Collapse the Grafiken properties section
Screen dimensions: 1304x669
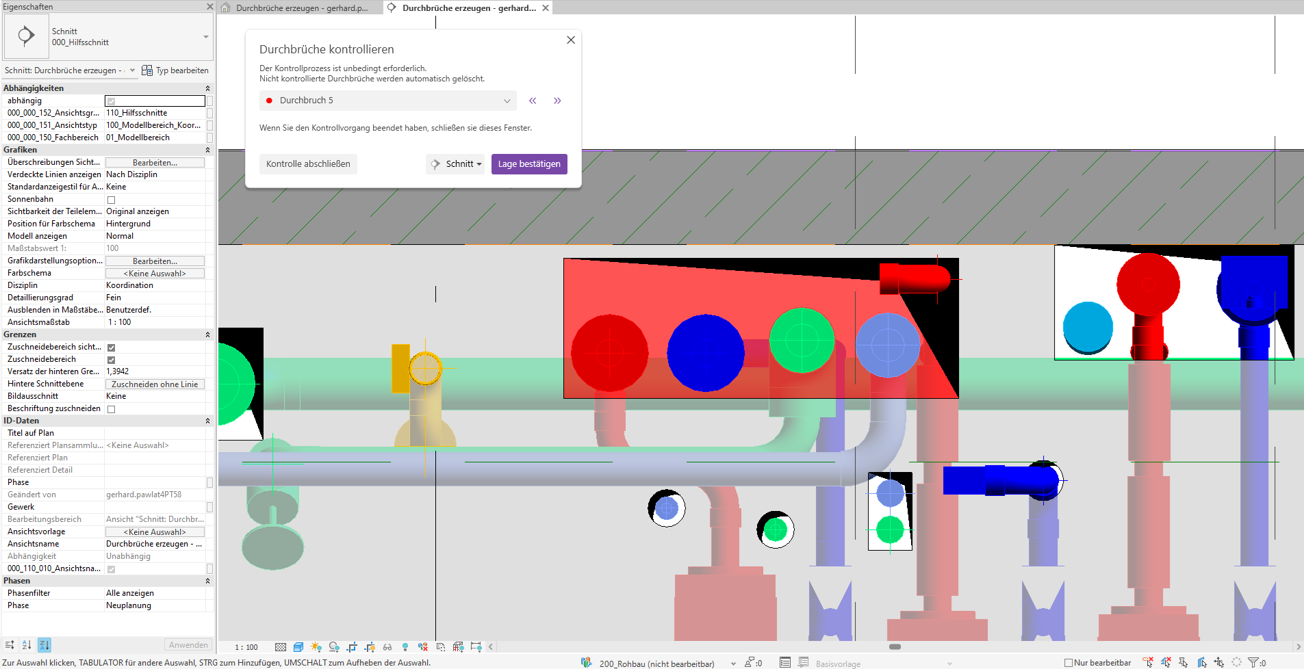click(207, 150)
